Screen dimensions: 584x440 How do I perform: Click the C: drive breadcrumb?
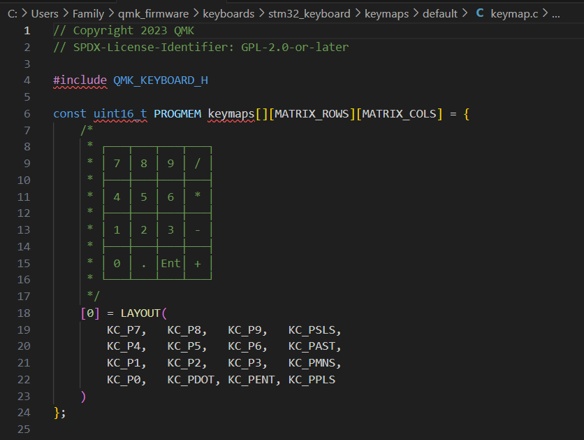[13, 14]
